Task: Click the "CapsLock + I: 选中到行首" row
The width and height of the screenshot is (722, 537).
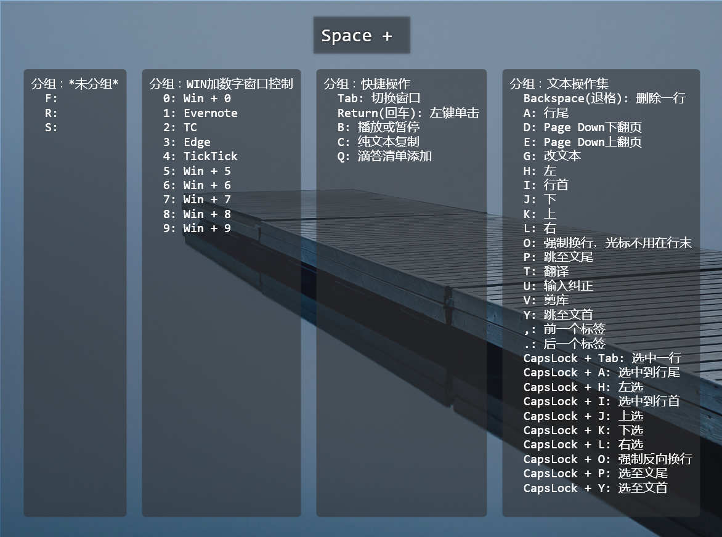Action: click(x=601, y=402)
